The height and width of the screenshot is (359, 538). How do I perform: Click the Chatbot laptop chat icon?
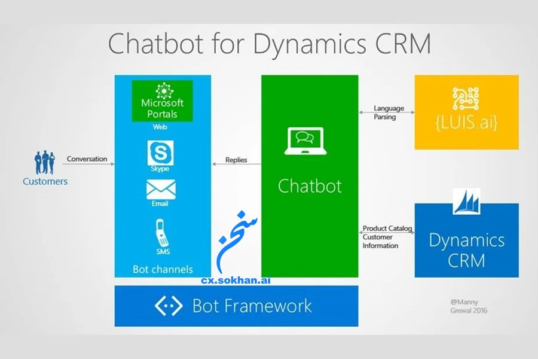pos(305,141)
